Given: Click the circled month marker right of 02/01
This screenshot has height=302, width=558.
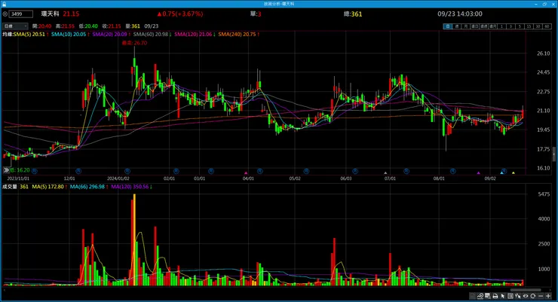Looking at the screenshot, I should click(176, 171).
